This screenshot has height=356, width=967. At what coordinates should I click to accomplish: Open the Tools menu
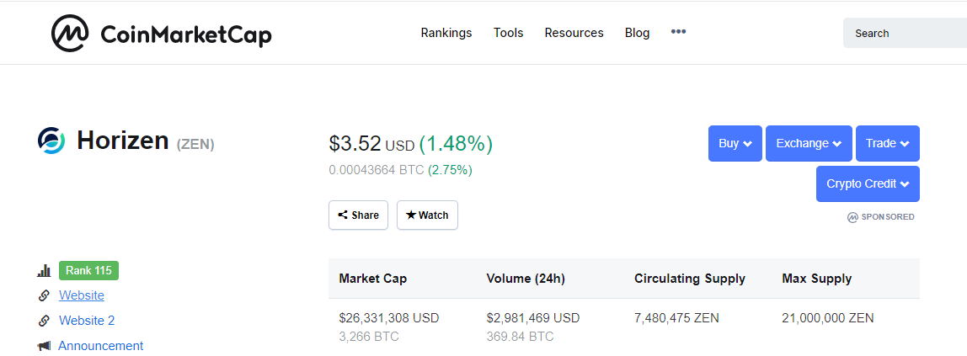click(x=508, y=33)
